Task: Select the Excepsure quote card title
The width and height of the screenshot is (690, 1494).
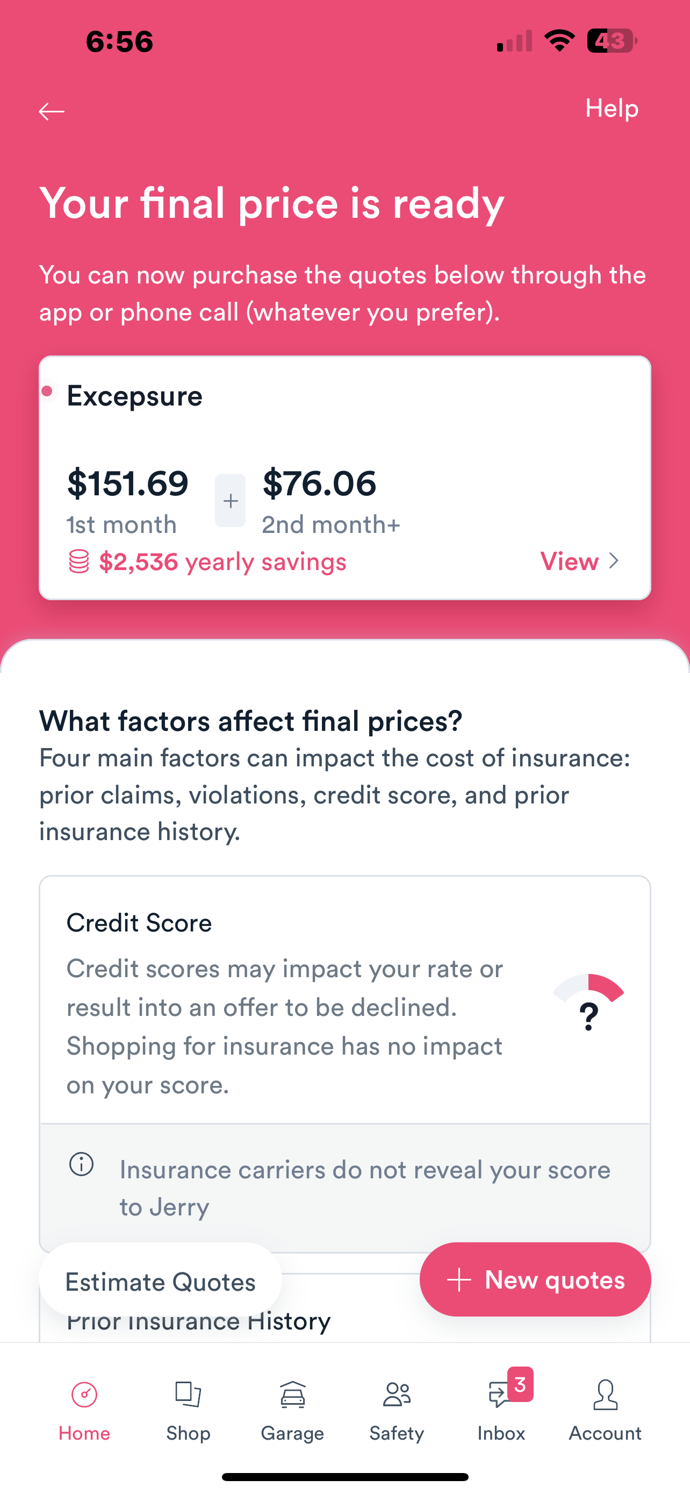Action: [x=134, y=396]
